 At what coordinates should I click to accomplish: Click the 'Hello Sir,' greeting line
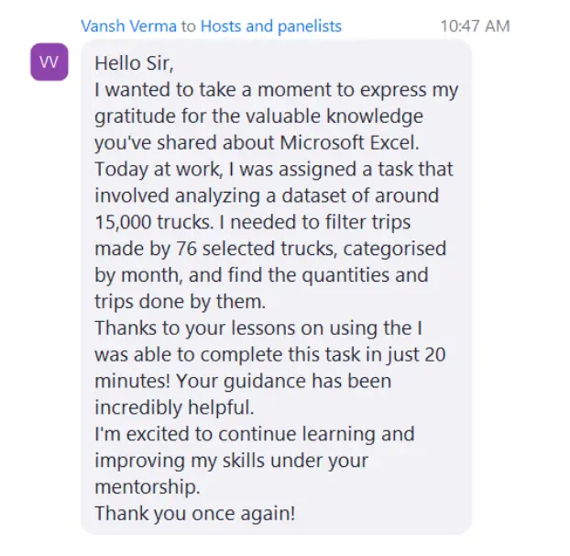[134, 63]
